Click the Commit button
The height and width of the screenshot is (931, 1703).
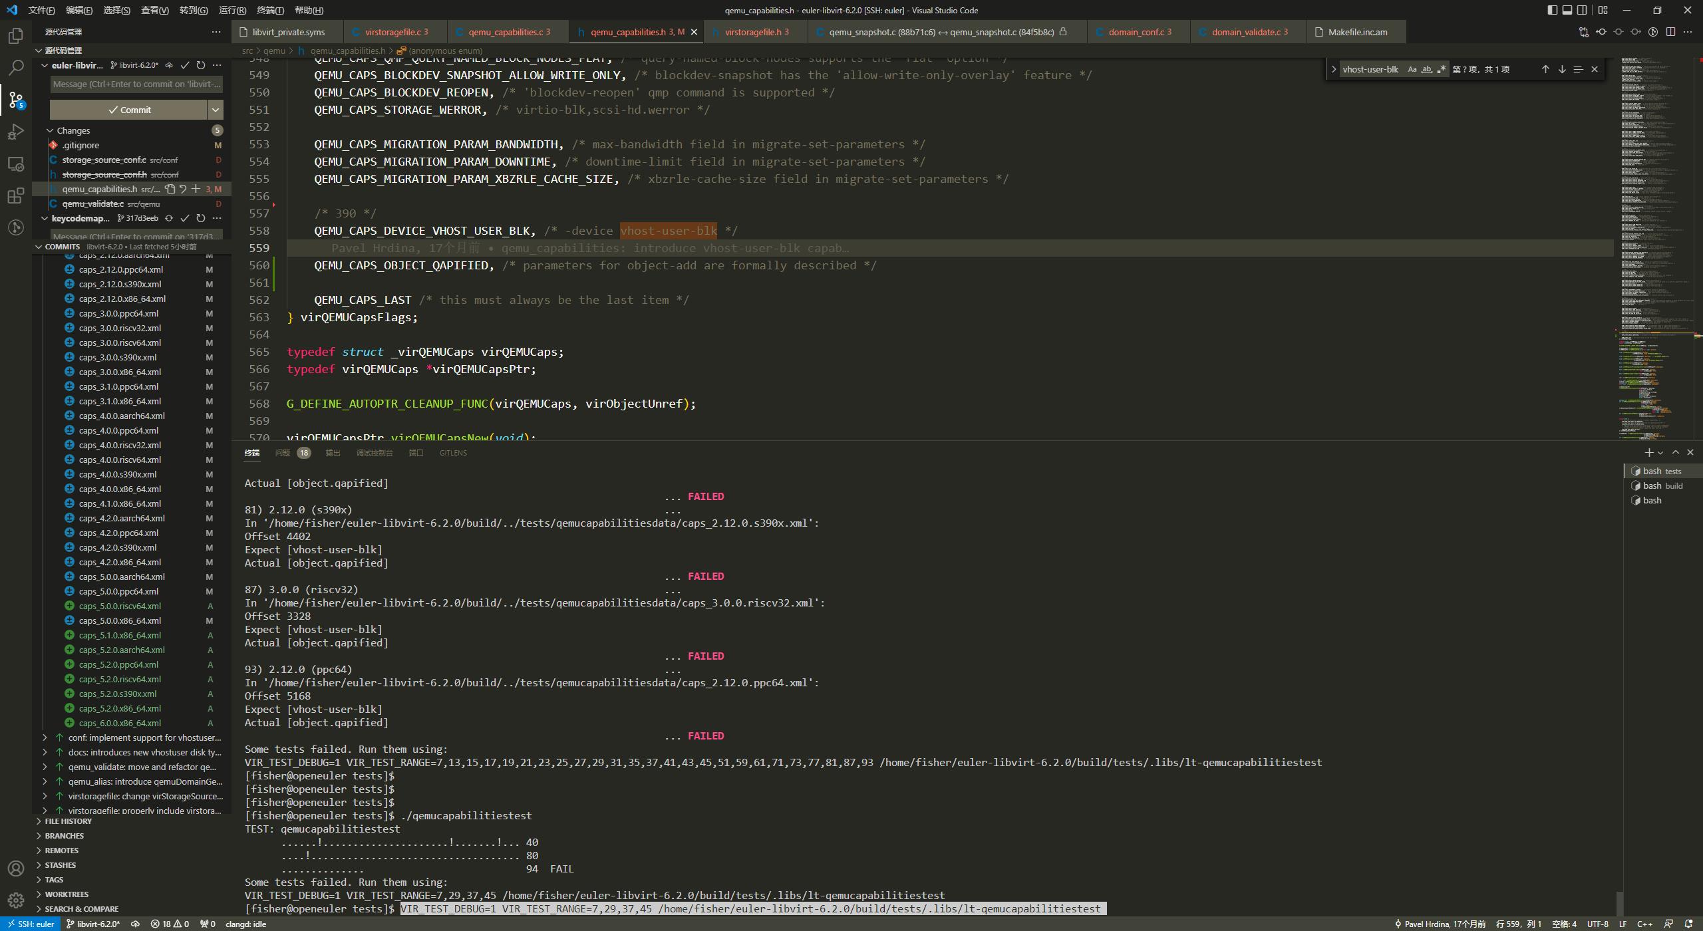129,110
